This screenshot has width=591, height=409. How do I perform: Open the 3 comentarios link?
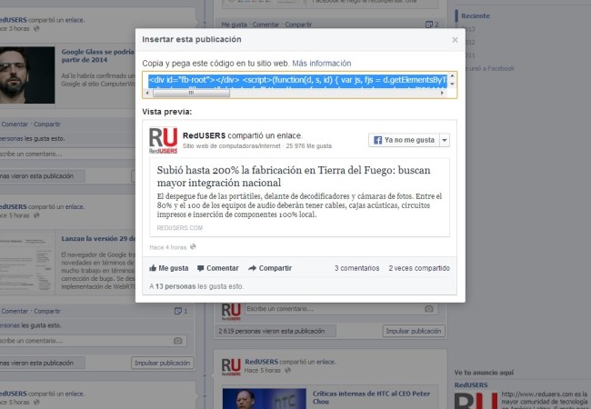click(357, 268)
